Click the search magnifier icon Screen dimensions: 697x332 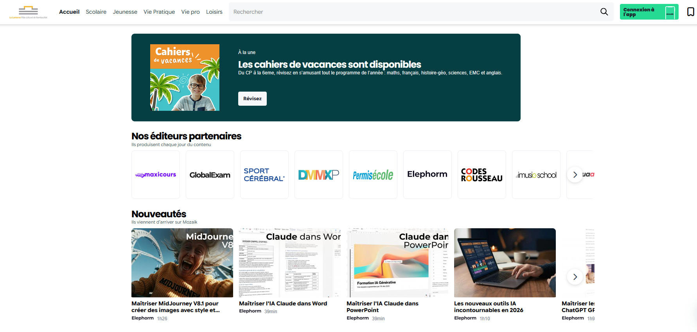(x=604, y=12)
